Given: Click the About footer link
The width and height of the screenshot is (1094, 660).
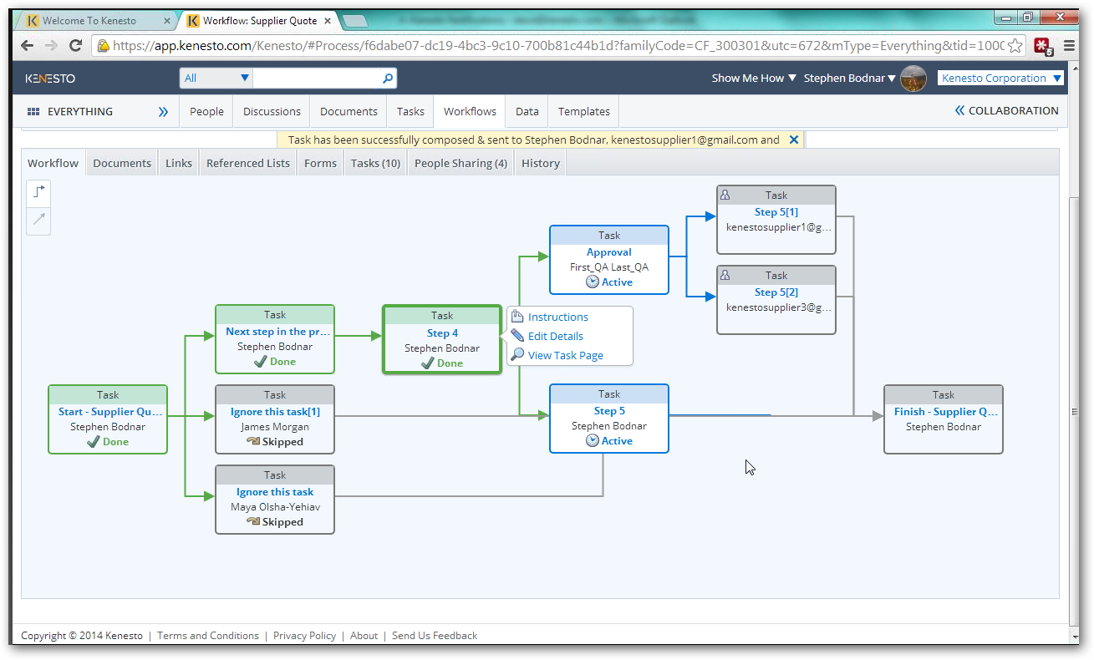Looking at the screenshot, I should (364, 636).
